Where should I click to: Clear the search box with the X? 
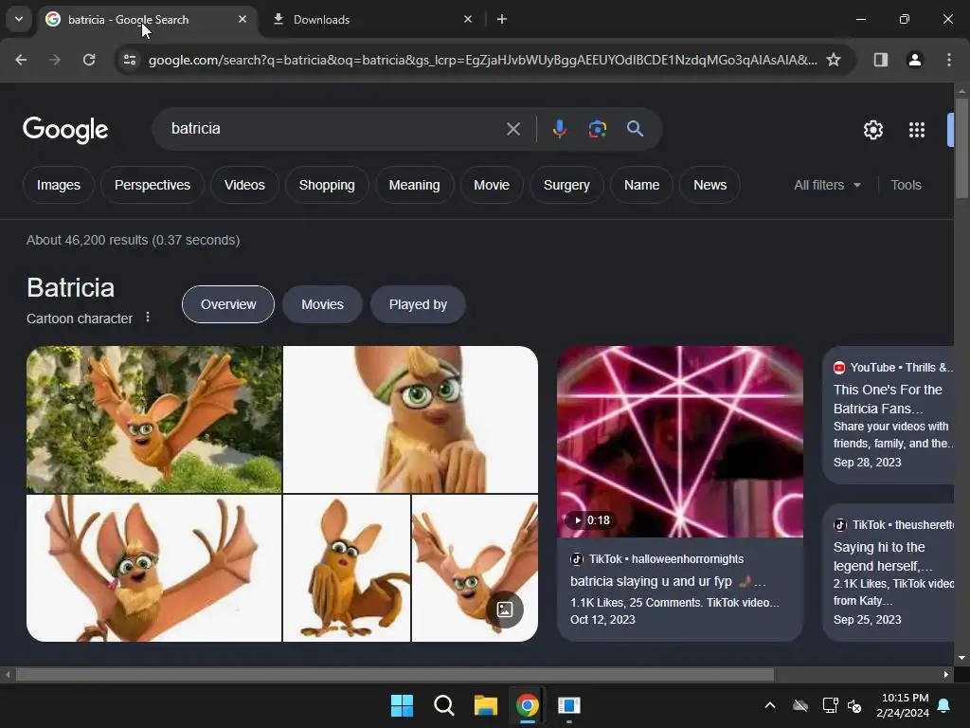coord(512,129)
